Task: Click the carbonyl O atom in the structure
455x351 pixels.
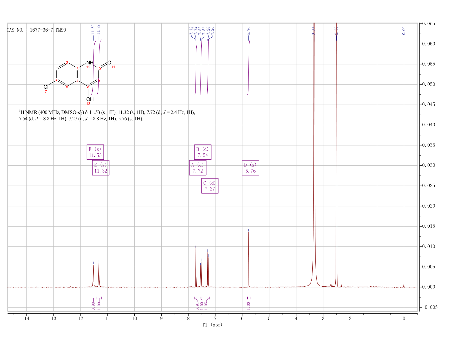Action: tap(109, 63)
